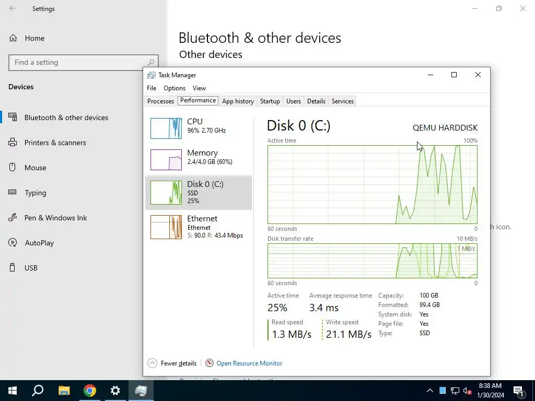Close the Settings window

point(522,8)
